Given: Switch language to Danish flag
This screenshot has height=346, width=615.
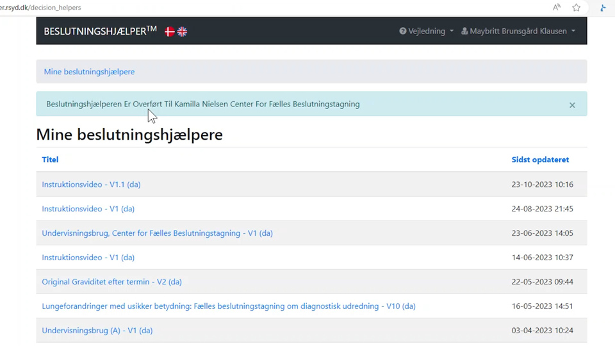Looking at the screenshot, I should (170, 31).
